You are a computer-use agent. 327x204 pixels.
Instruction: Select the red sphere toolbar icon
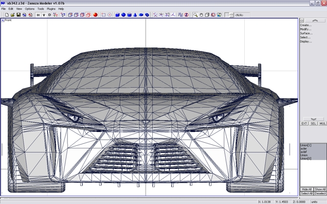click(x=96, y=15)
